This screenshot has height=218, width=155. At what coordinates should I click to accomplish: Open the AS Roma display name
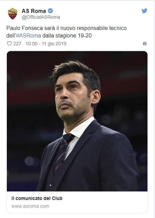(34, 11)
